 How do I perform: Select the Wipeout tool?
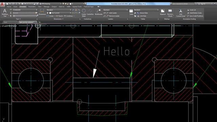pyautogui.click(x=163, y=12)
